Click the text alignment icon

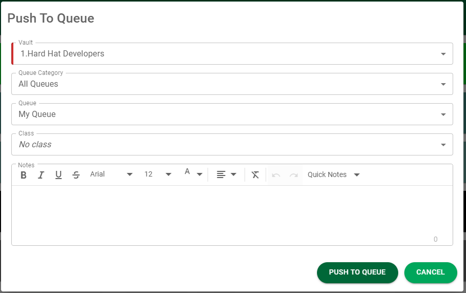221,174
